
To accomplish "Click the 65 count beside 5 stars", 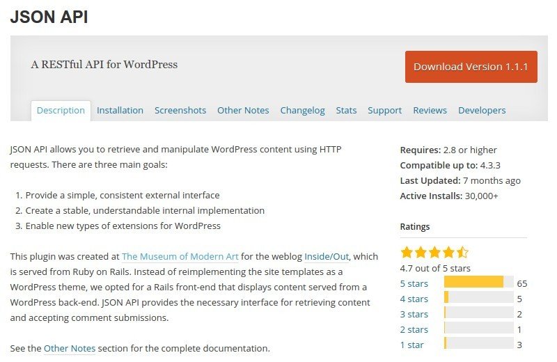I will tap(522, 283).
